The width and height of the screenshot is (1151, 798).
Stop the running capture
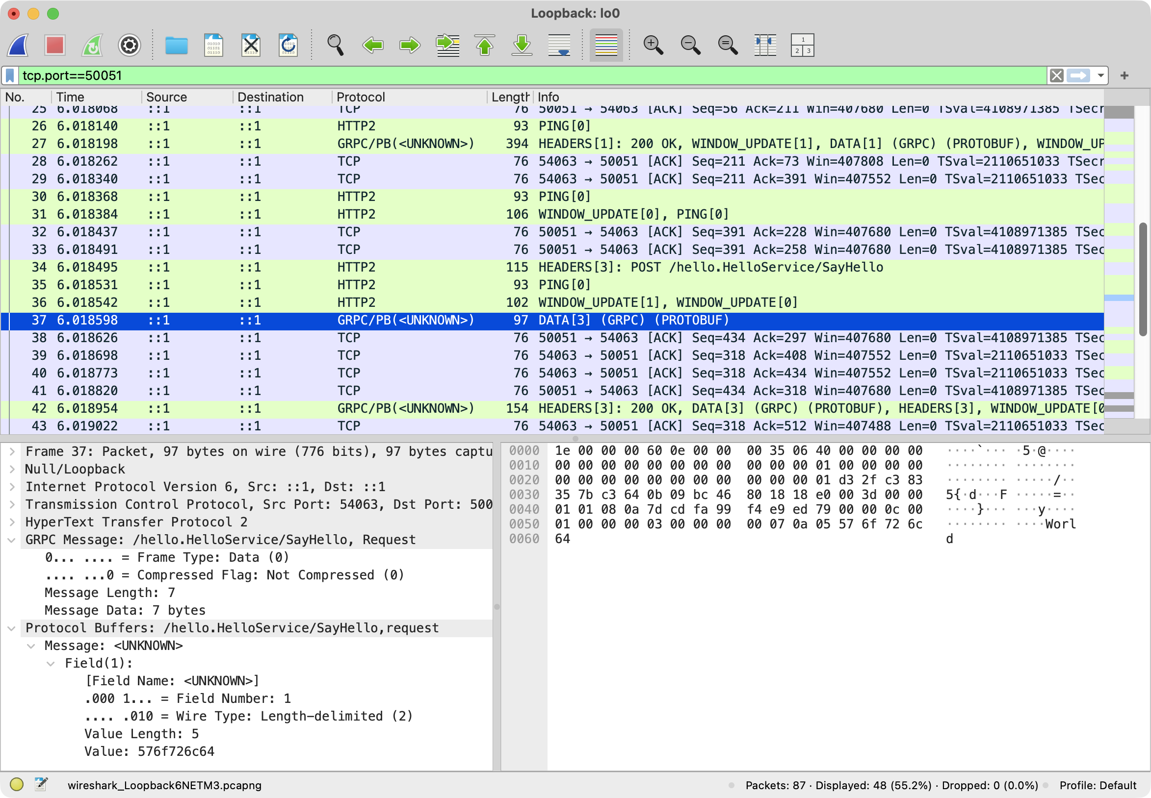55,45
